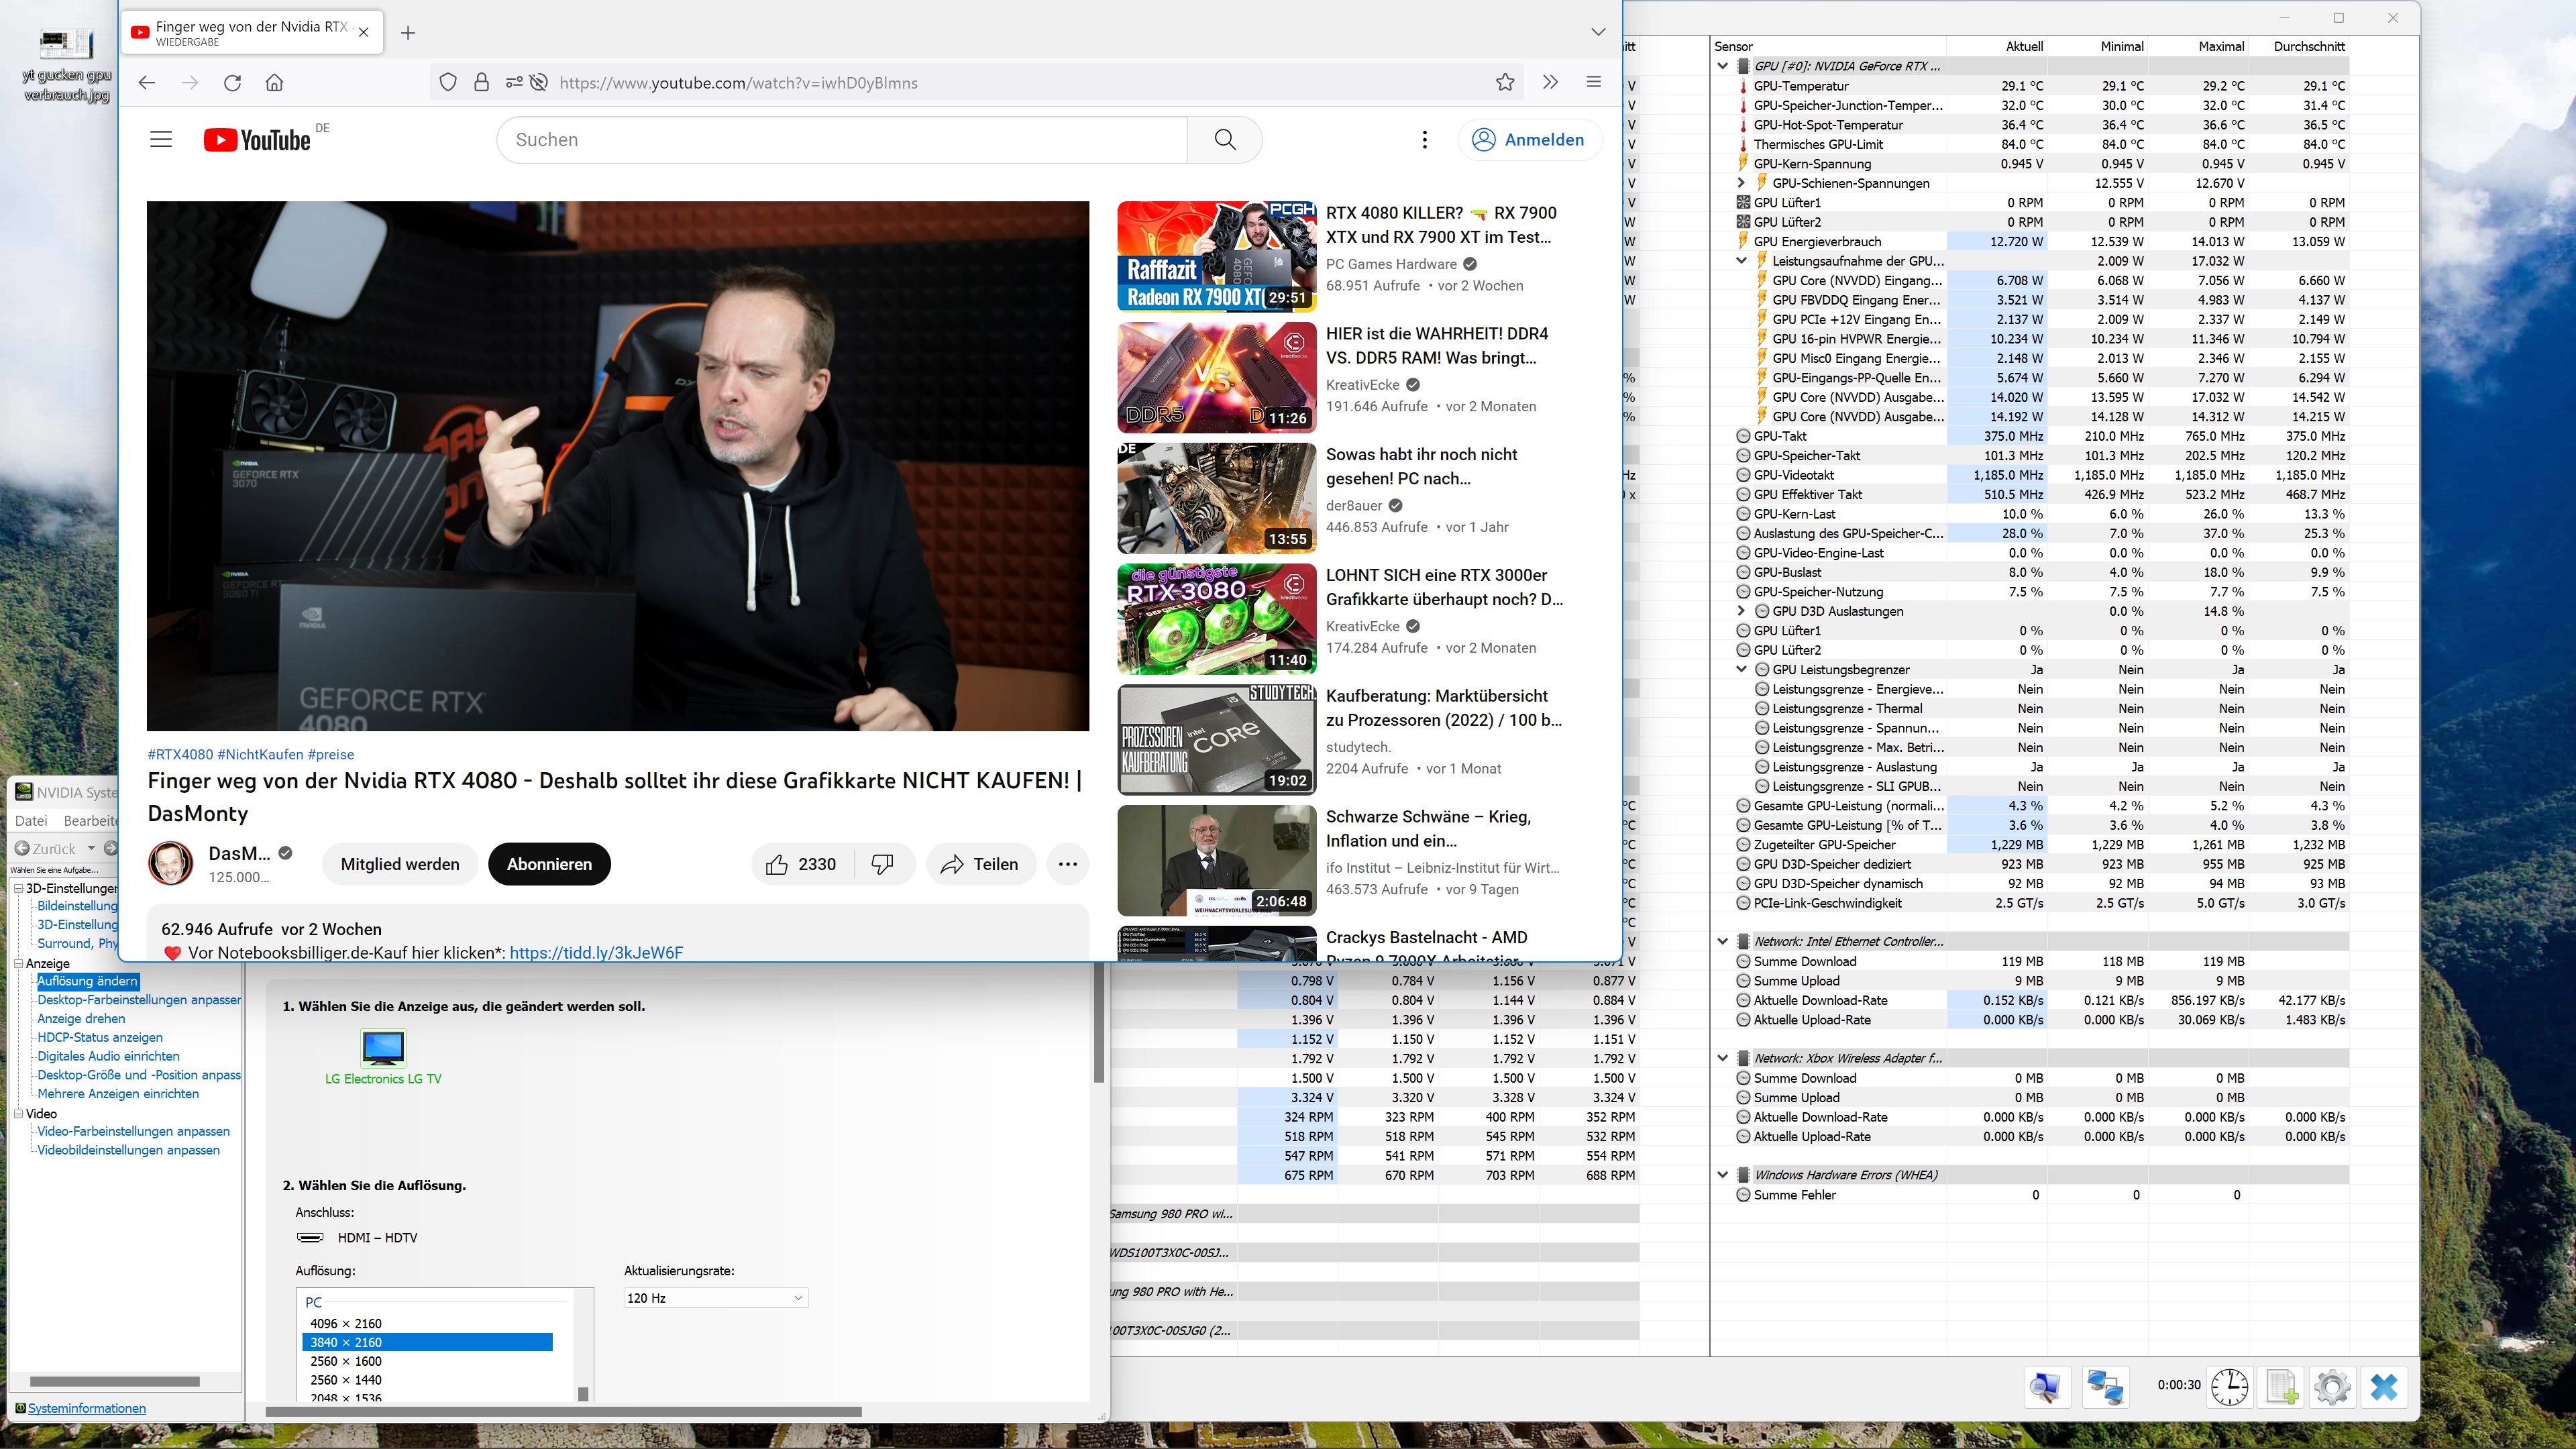
Task: Click the YouTube search magnifier button
Action: [x=1224, y=140]
